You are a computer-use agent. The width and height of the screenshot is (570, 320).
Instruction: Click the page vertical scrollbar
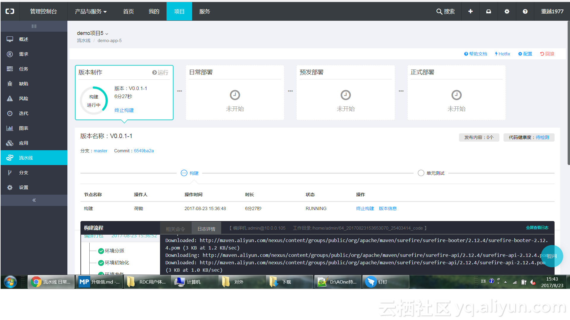(568, 92)
